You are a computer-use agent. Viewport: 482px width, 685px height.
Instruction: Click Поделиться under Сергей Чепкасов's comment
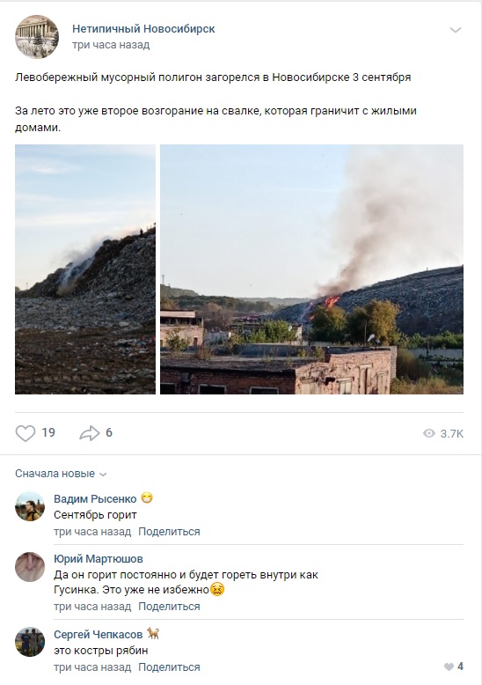click(169, 667)
